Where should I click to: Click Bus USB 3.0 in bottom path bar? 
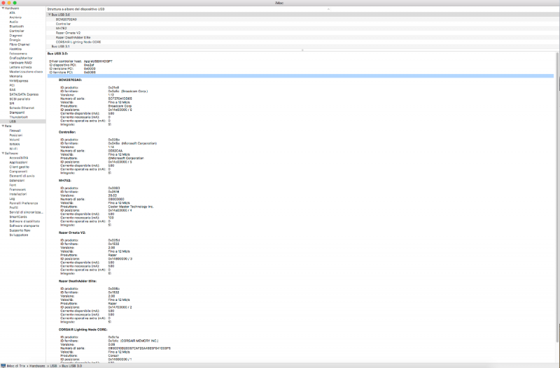coord(72,366)
